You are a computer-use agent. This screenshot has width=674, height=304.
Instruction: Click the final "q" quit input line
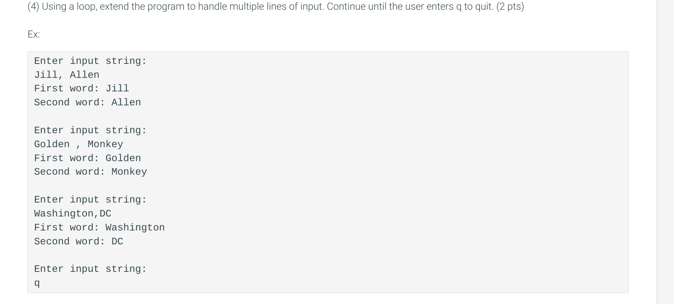tap(37, 283)
